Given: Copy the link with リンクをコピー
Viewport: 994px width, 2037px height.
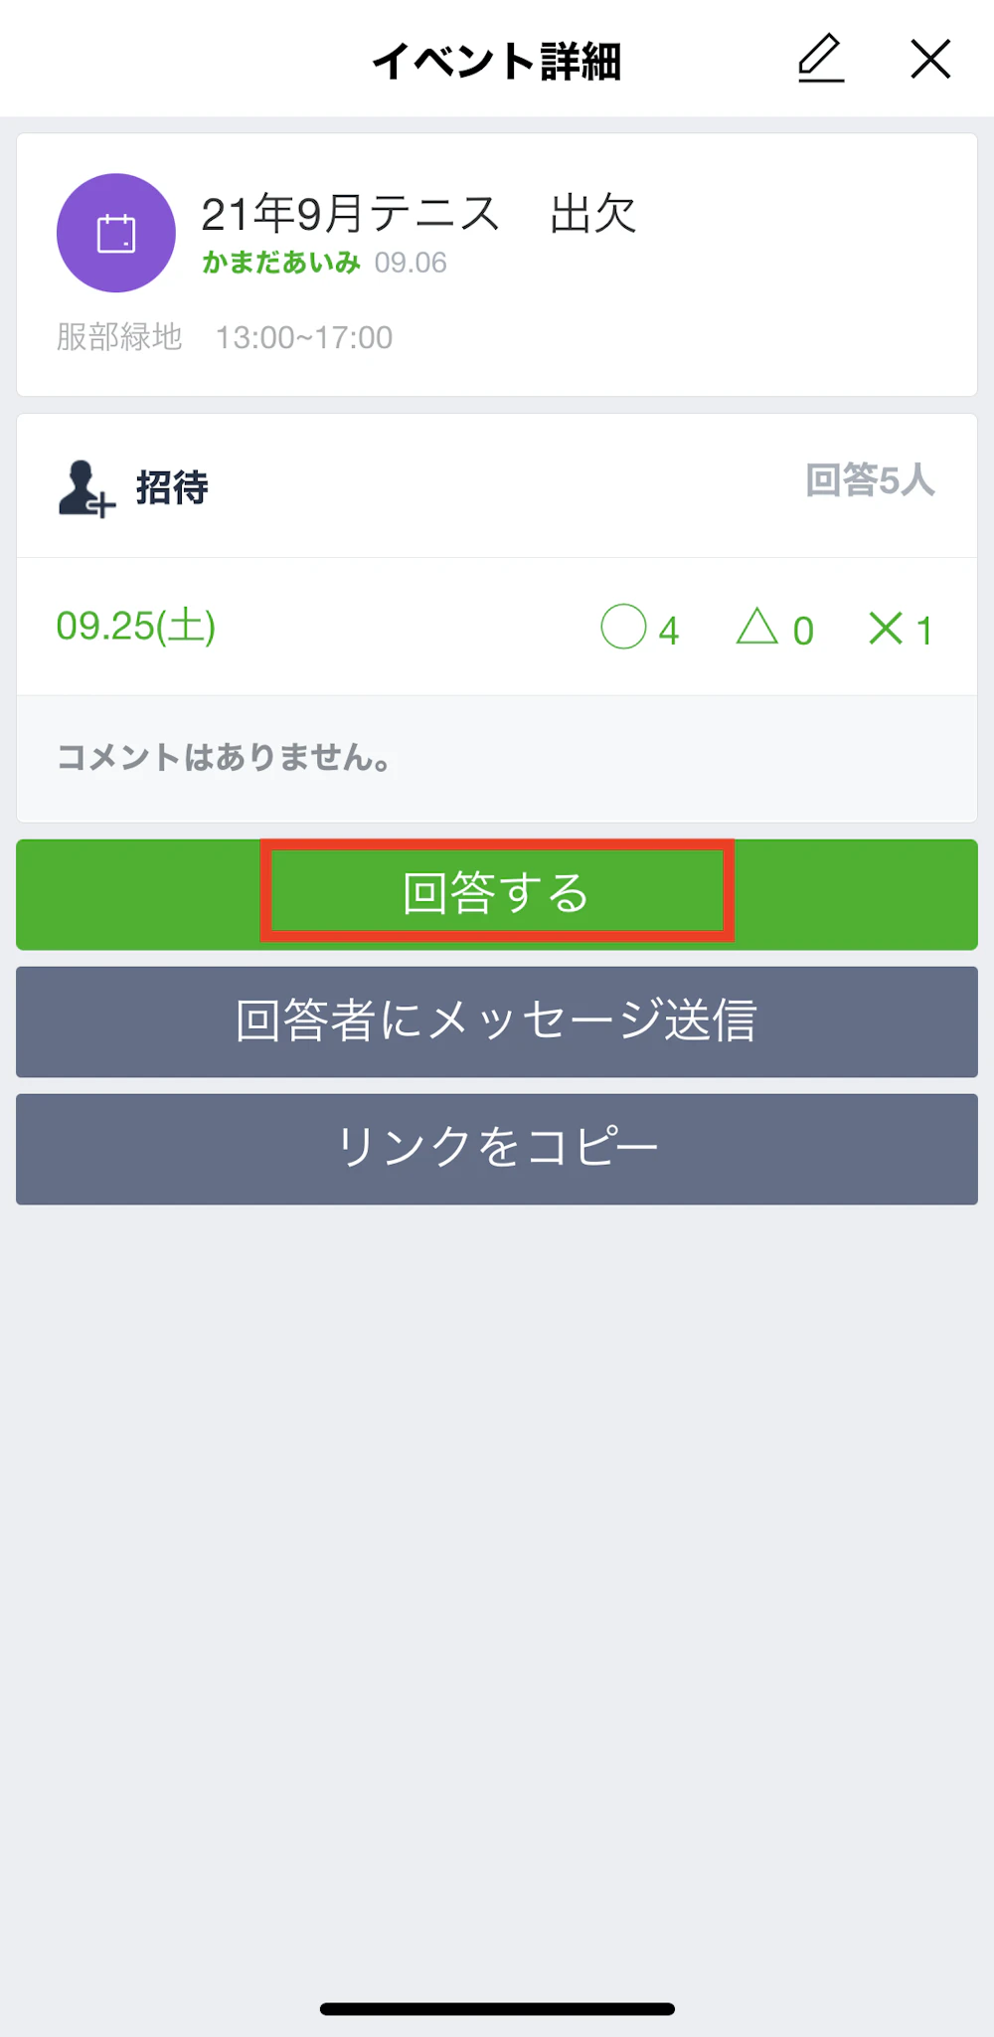Looking at the screenshot, I should pos(497,1149).
